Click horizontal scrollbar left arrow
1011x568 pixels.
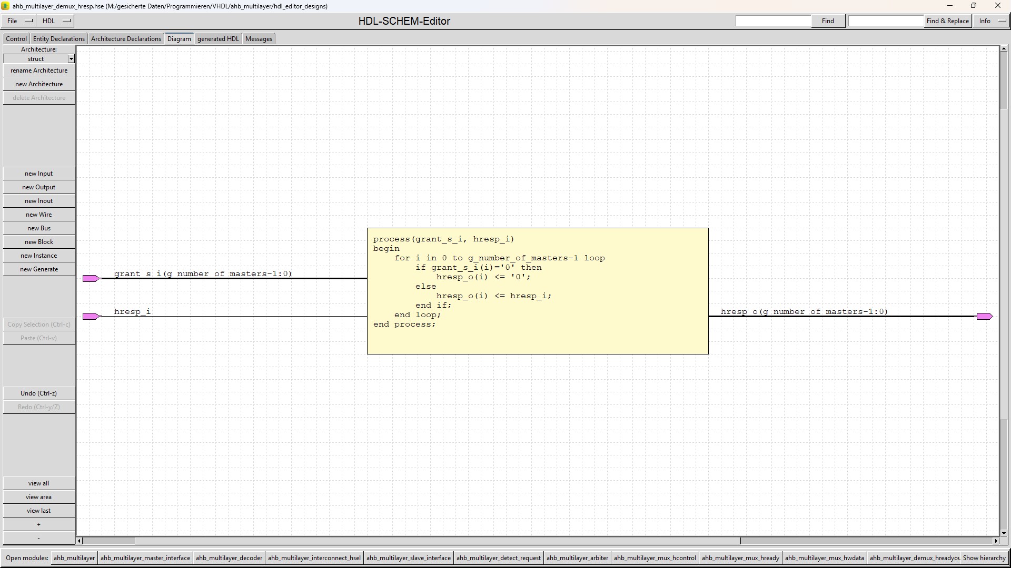(x=80, y=541)
